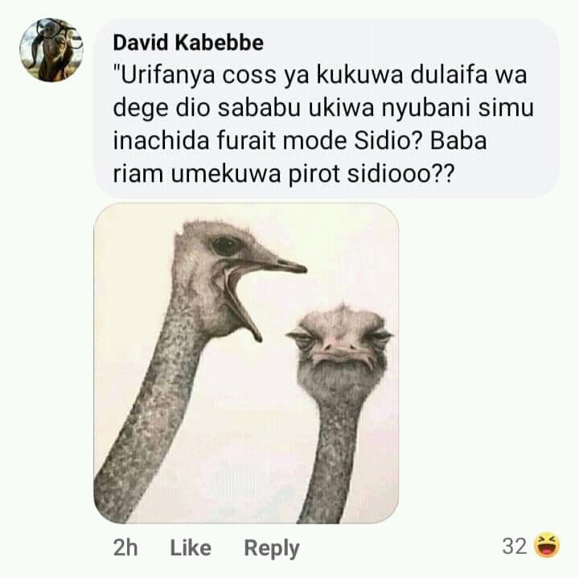Open David Kabebbe's profile picture

51,50
